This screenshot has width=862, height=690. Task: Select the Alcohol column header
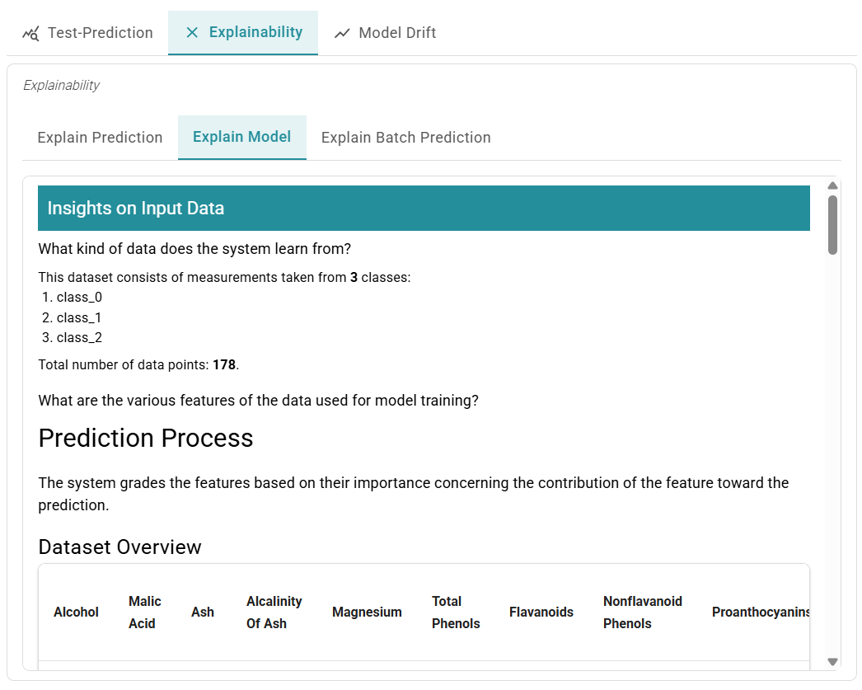(76, 612)
